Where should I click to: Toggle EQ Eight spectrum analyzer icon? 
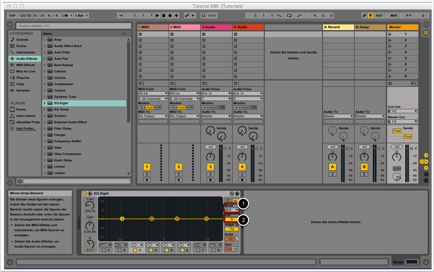coord(235,200)
